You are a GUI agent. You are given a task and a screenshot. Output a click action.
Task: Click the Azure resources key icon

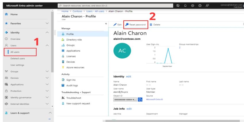click(x=63, y=67)
